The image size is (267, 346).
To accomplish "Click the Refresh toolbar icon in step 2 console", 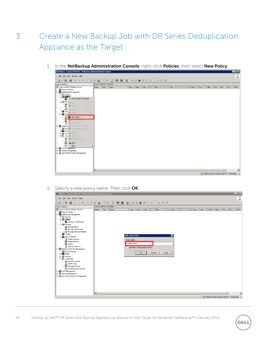I will (113, 203).
